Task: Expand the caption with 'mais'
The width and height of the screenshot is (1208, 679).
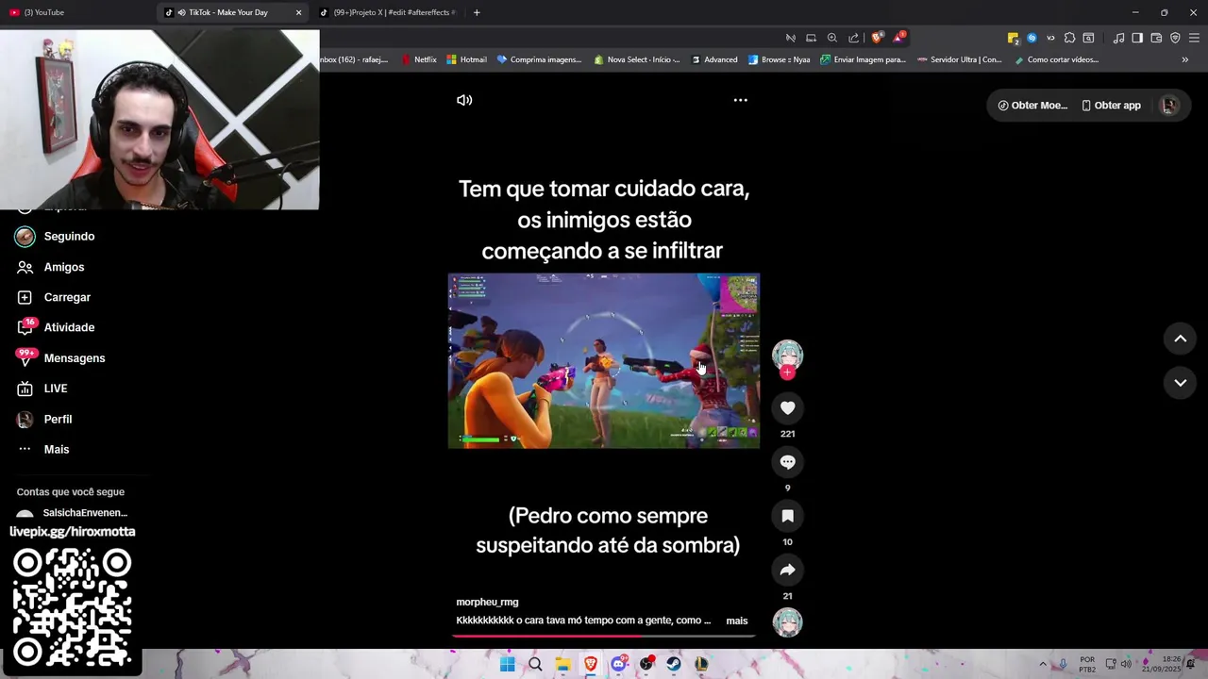Action: point(737,621)
